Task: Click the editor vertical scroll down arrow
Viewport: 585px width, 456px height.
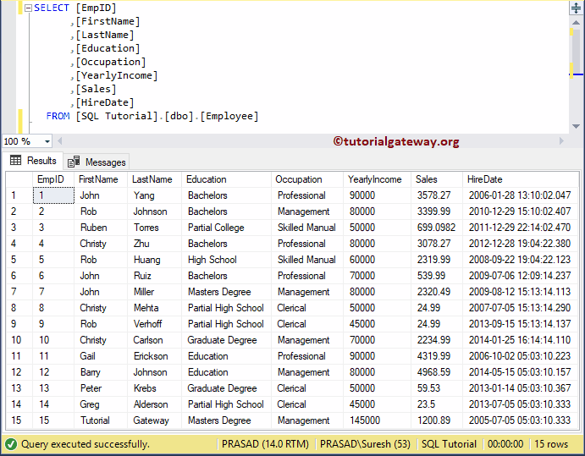Action: pos(576,126)
